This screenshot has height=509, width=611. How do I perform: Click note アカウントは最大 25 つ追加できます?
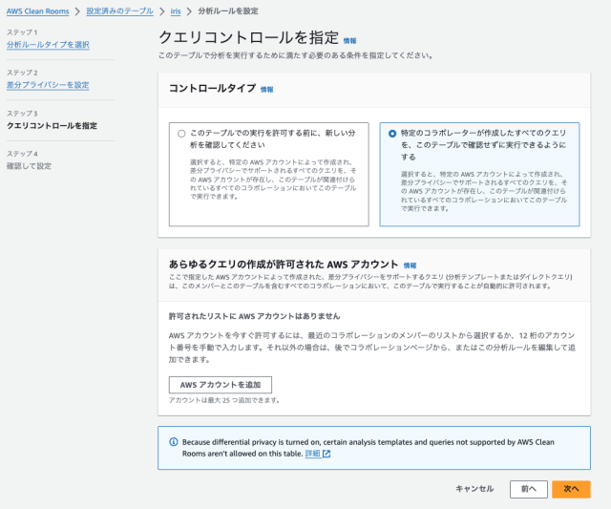tap(224, 400)
